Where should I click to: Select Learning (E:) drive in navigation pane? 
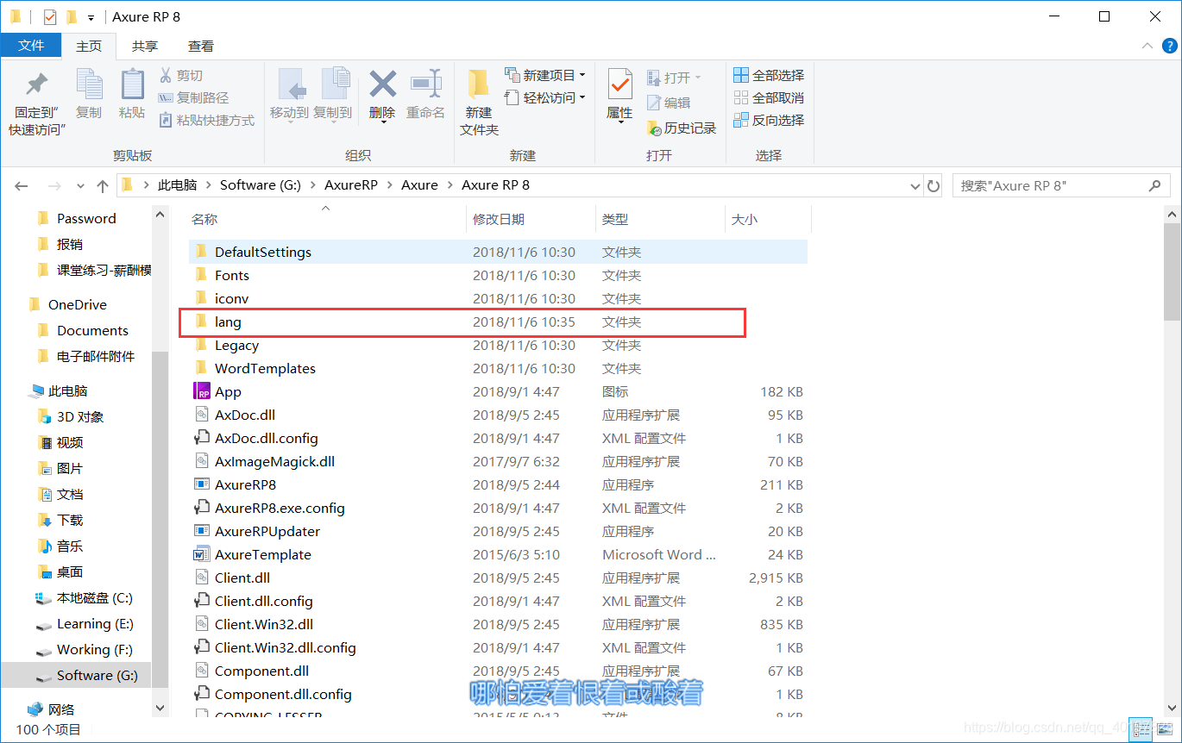point(96,623)
